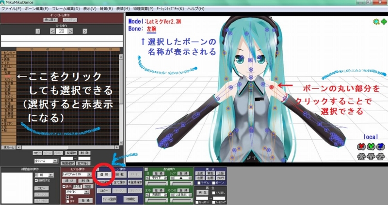Screen dimensions: 388x205
Task: Click the grey Z move handle icon
Action: tap(380, 156)
